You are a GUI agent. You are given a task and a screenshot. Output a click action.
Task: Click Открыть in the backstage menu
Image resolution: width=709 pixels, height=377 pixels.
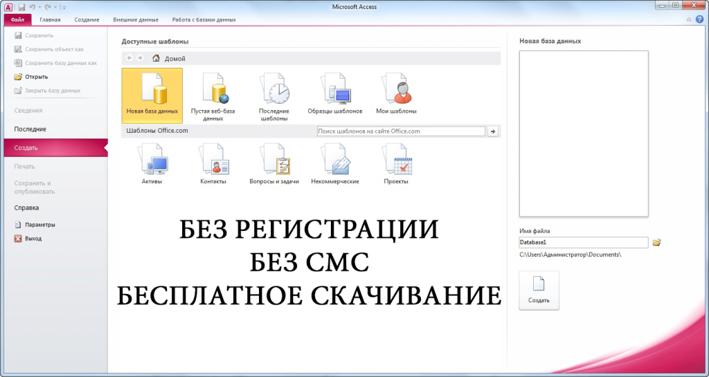coord(31,77)
